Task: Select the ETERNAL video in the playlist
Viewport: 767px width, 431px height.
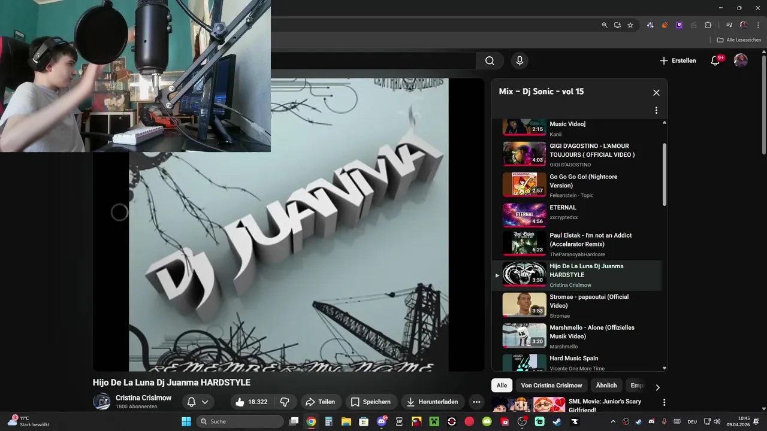Action: [x=576, y=215]
